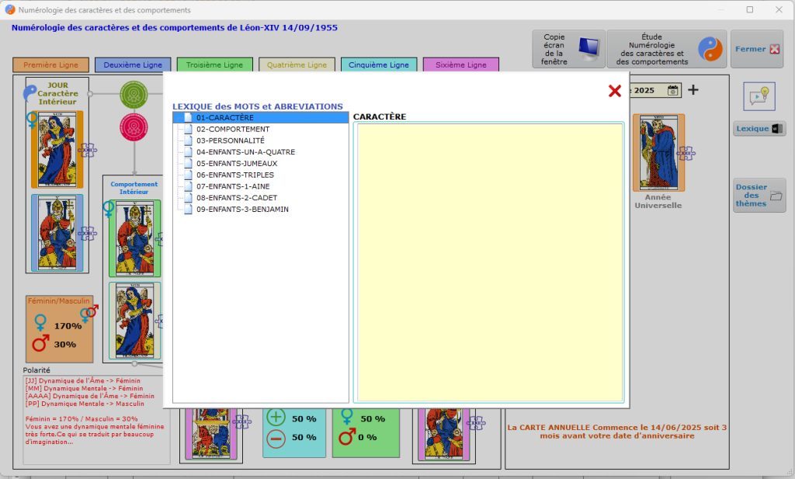Click puzzle piece beside Jour Caractère card
The width and height of the screenshot is (795, 479).
tap(88, 149)
